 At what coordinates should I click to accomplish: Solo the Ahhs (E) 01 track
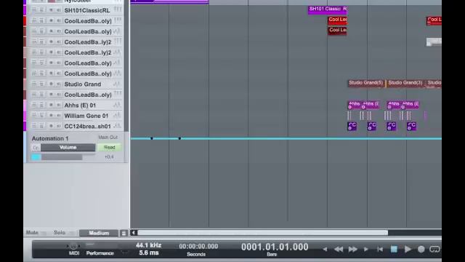pos(41,105)
